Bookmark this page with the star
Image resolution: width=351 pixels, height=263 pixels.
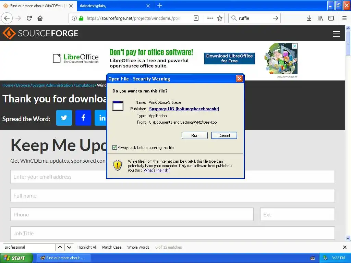pyautogui.click(x=220, y=18)
